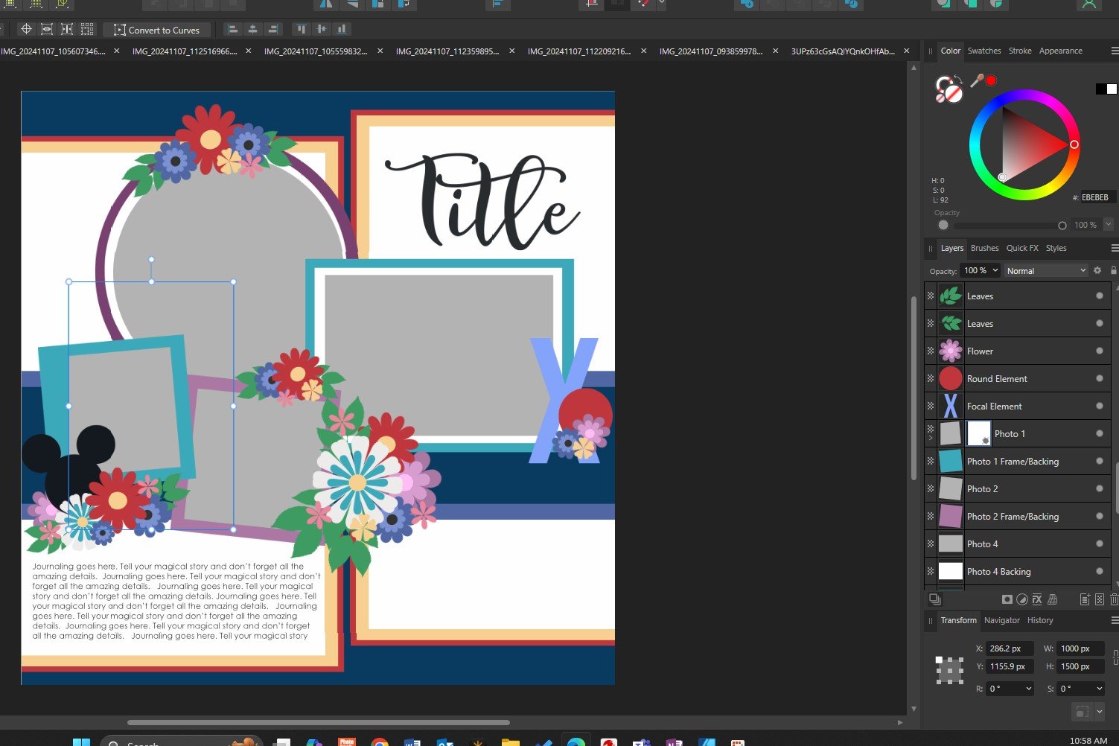Click the align left toolbar icon

click(233, 30)
